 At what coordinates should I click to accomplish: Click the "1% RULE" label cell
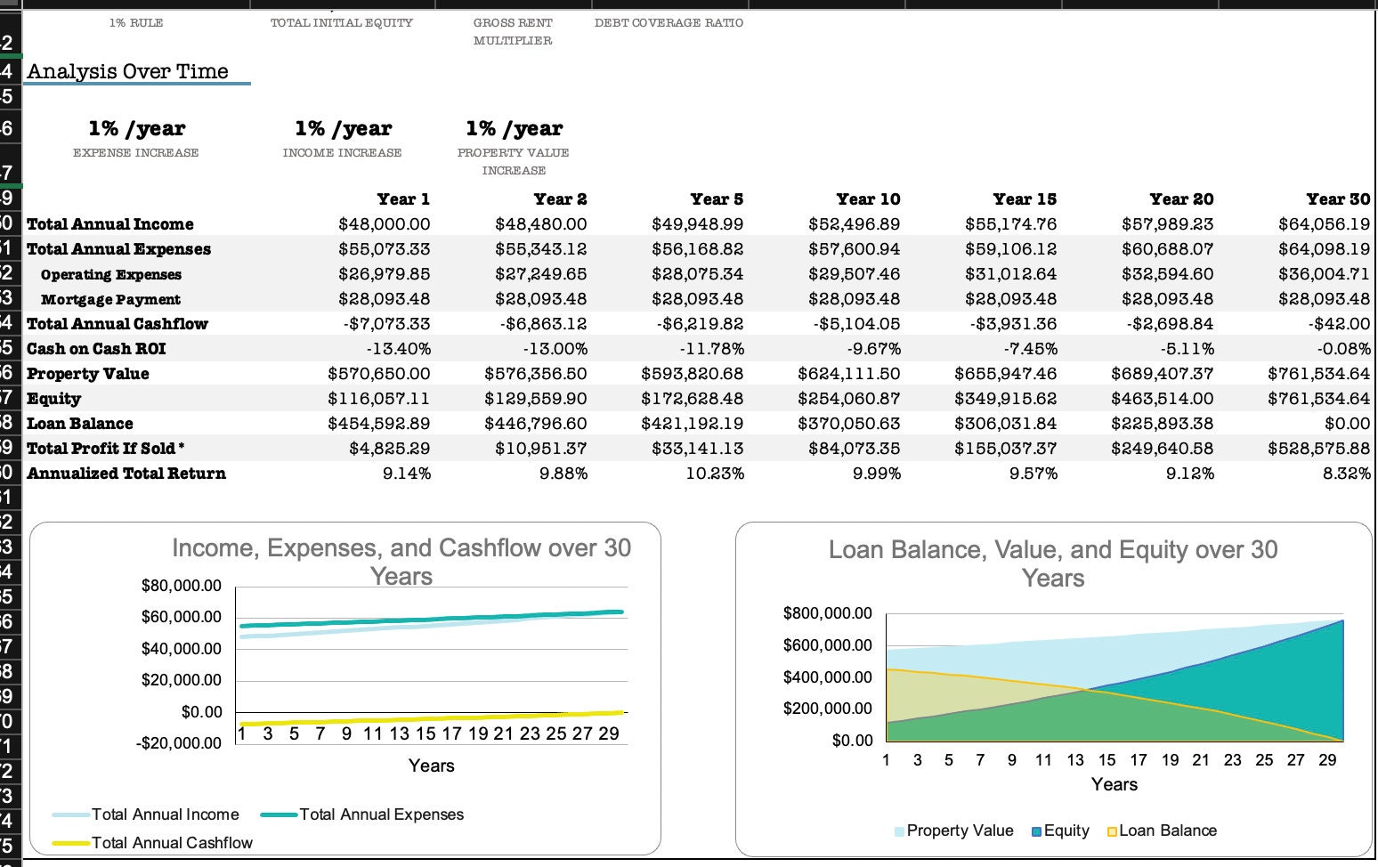135,23
